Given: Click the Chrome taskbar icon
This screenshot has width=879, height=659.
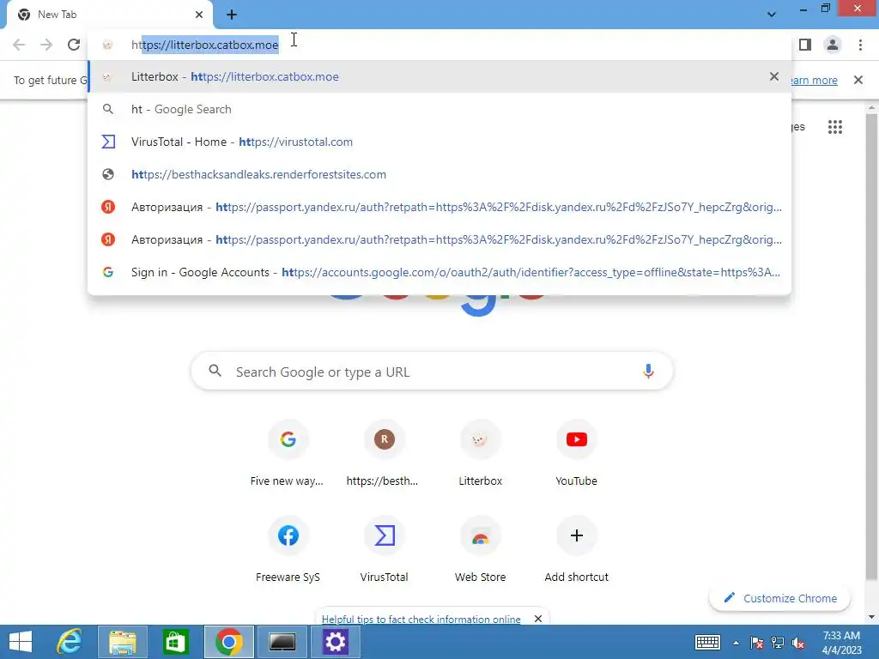Looking at the screenshot, I should tap(228, 642).
